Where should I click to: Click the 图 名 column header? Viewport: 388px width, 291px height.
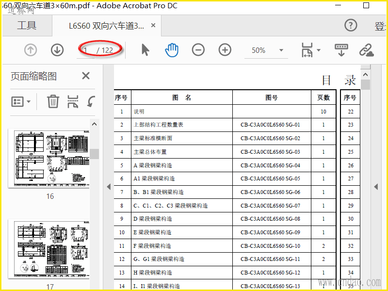click(182, 97)
